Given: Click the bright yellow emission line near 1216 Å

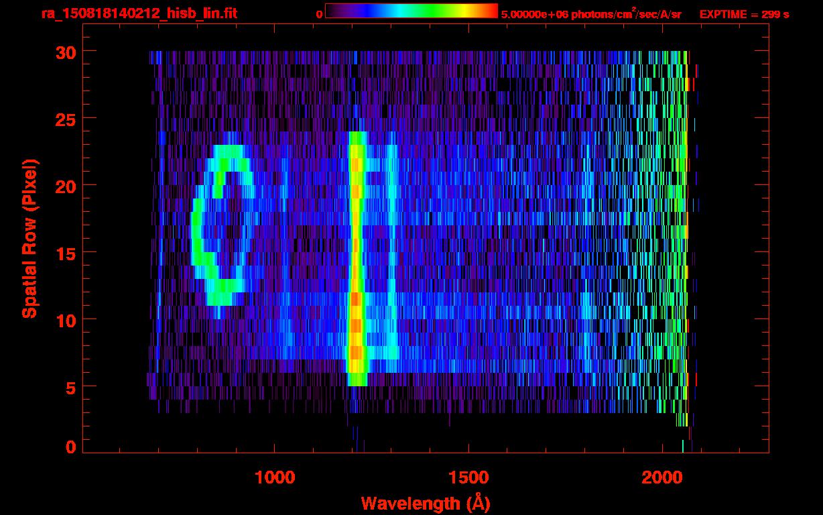Looking at the screenshot, I should tap(357, 259).
